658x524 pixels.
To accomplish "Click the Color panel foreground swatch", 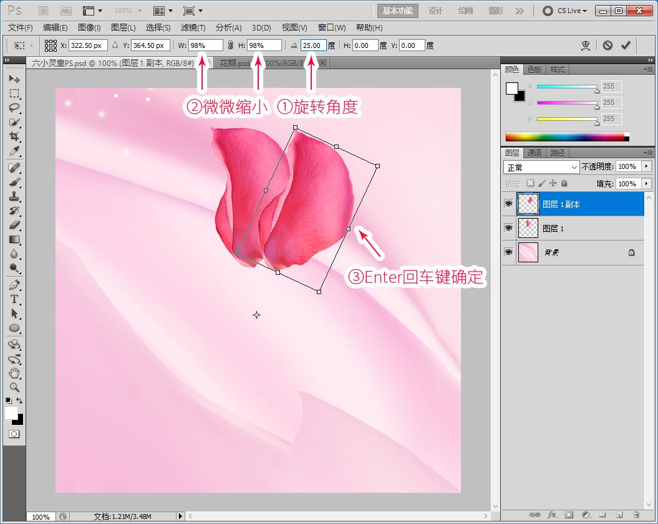I will (x=512, y=88).
